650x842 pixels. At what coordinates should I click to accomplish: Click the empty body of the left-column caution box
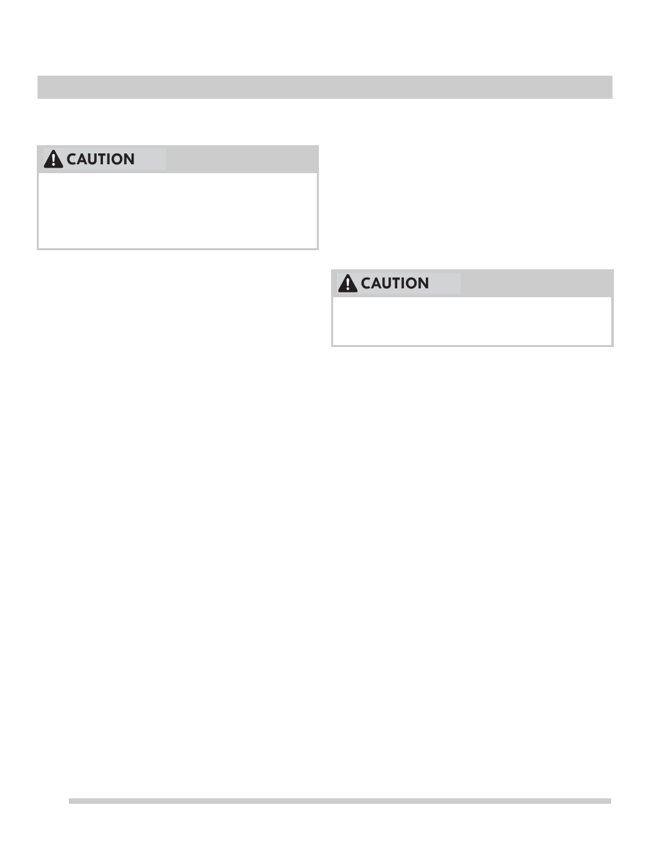coord(178,210)
